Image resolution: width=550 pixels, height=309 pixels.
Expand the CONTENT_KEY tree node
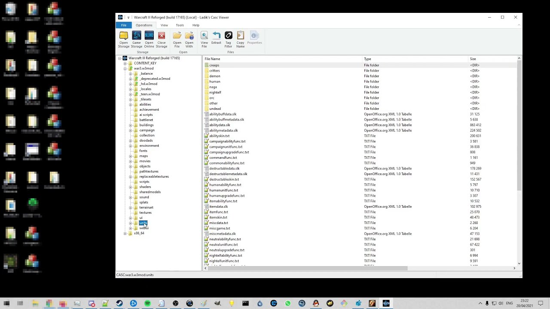125,63
